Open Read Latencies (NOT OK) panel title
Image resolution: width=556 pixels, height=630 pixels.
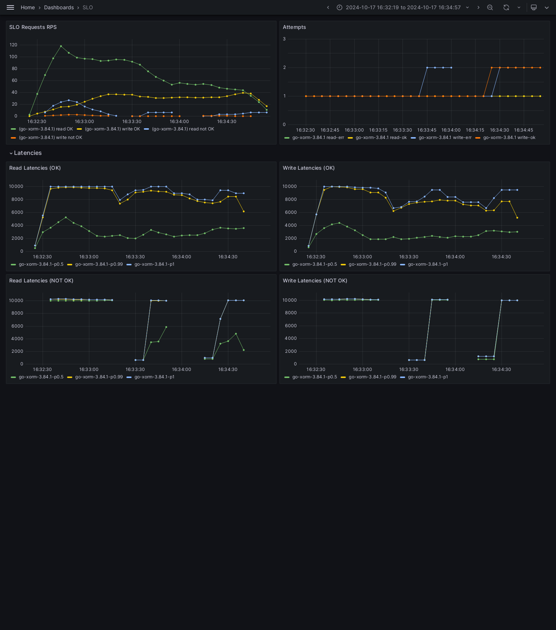click(41, 281)
